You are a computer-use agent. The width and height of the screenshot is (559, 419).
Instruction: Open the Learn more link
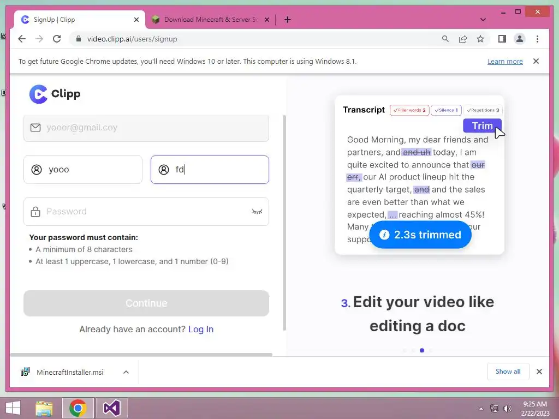point(505,61)
